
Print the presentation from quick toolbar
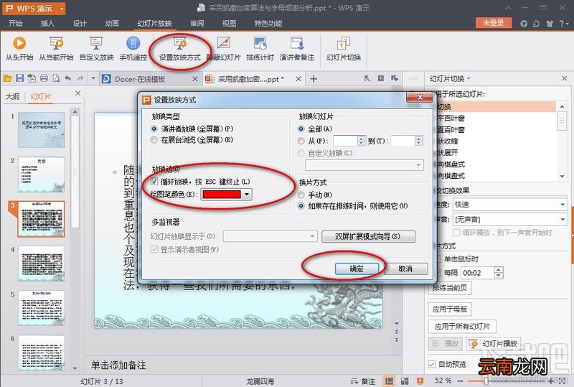pyautogui.click(x=44, y=78)
